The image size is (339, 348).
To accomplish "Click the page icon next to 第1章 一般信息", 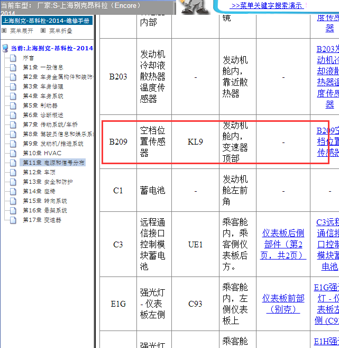I will 13,67.
